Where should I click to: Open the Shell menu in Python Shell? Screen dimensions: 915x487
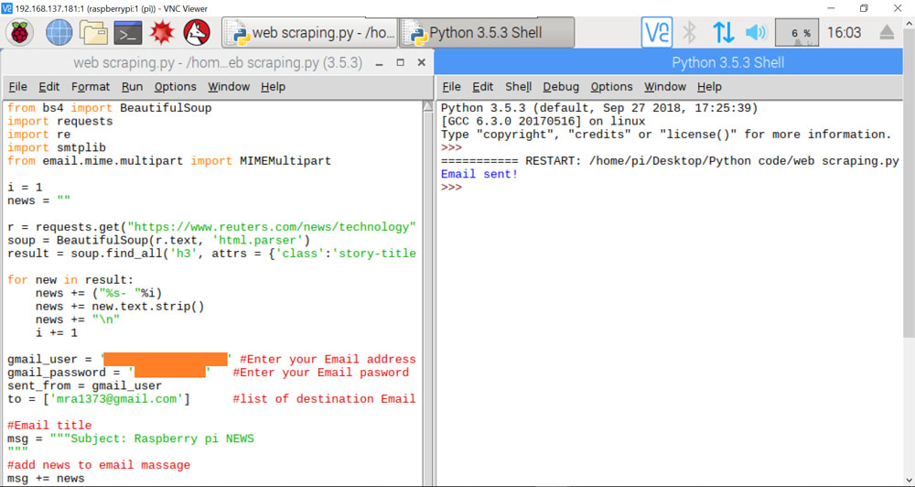(518, 87)
